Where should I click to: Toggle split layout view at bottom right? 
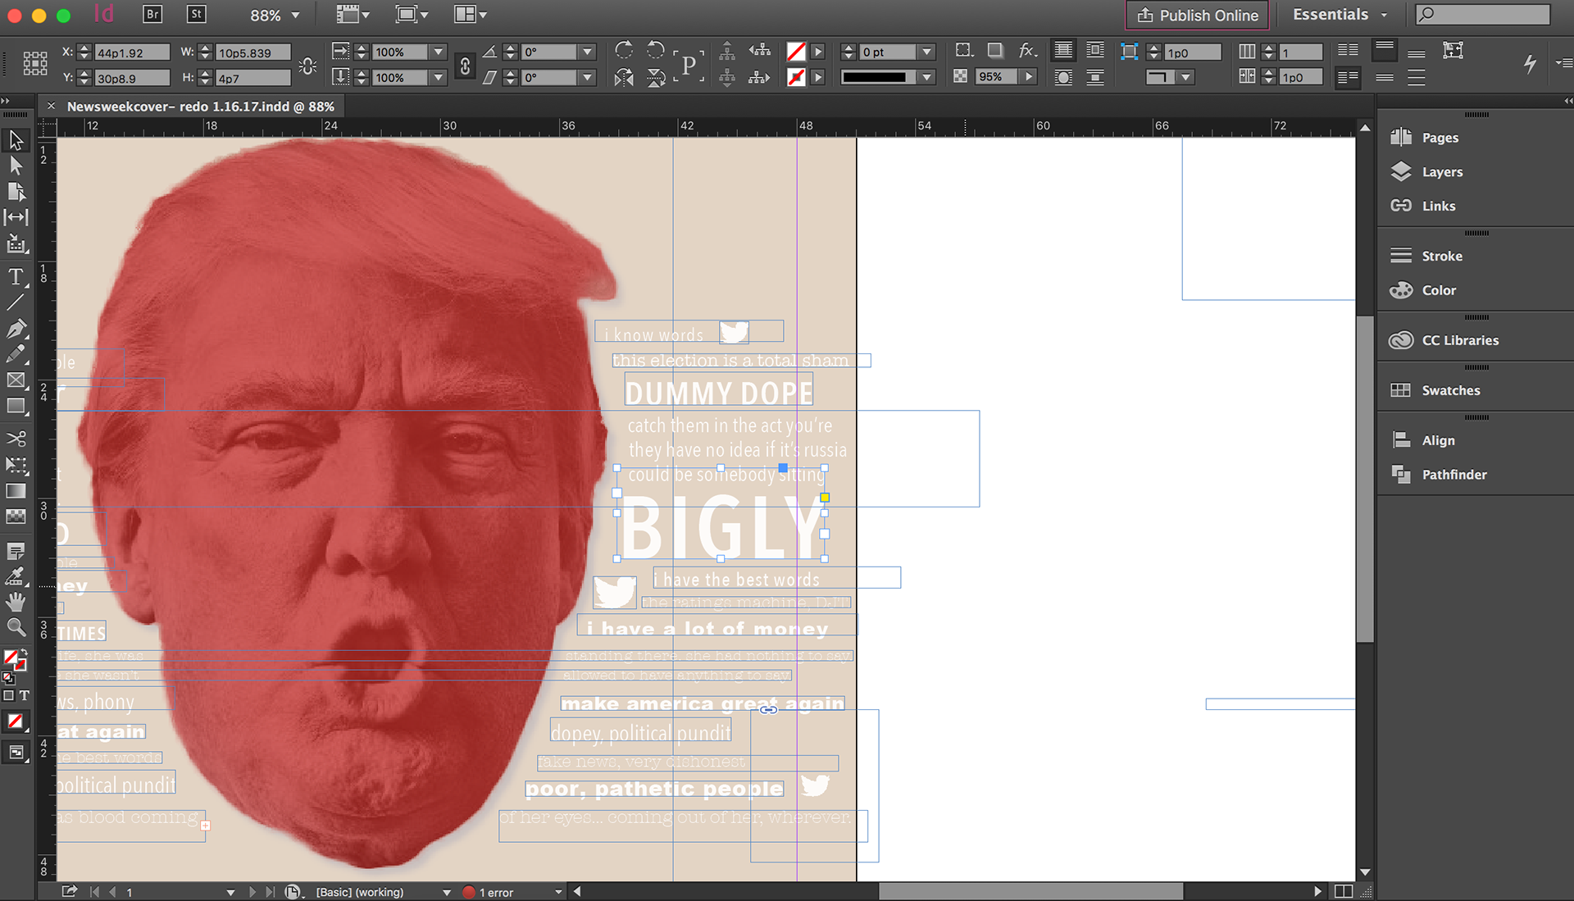pyautogui.click(x=1344, y=891)
